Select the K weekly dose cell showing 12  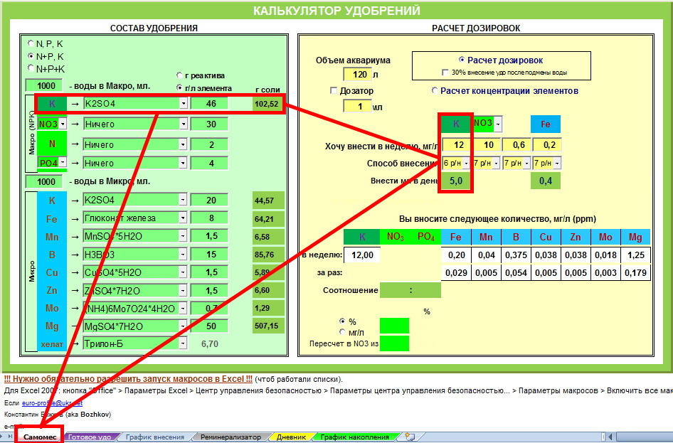pos(456,145)
